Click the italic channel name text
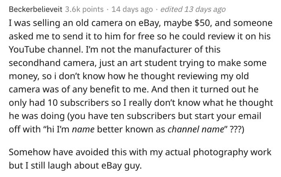This screenshot has height=177, width=281. click(x=196, y=129)
